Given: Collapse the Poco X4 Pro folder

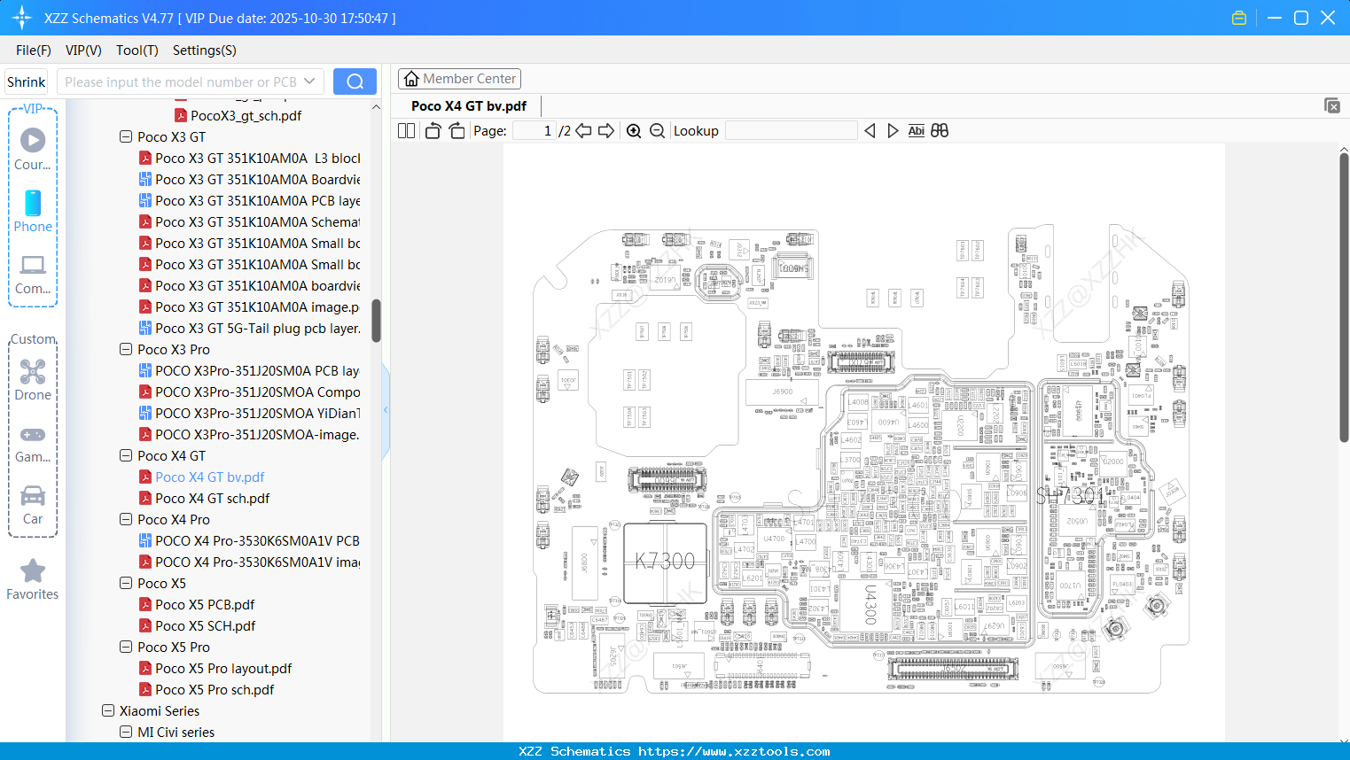Looking at the screenshot, I should pos(126,520).
